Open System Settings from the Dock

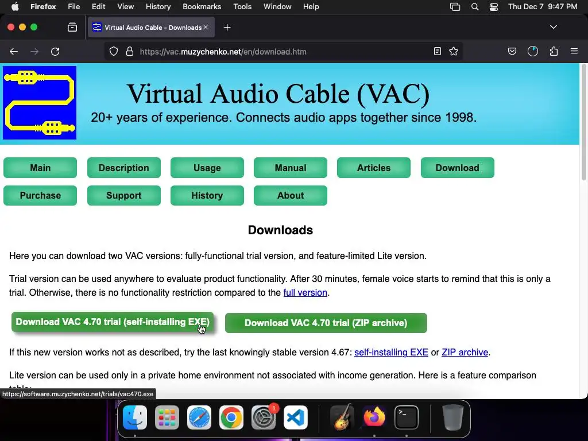click(263, 417)
